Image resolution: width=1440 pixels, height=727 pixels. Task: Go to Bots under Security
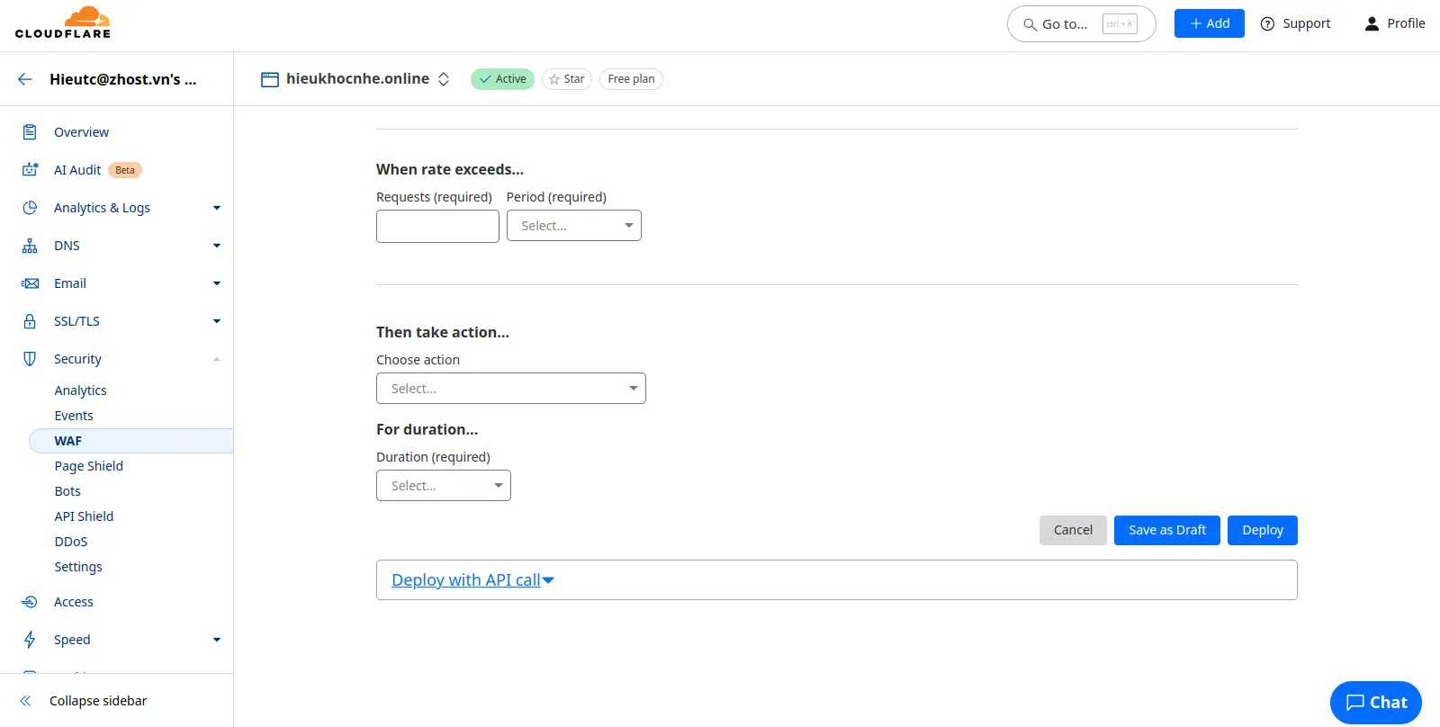click(67, 491)
